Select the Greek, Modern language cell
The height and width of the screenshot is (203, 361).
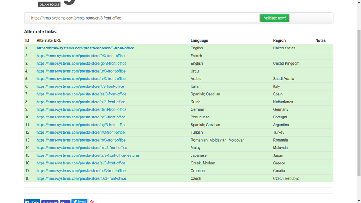[203, 163]
